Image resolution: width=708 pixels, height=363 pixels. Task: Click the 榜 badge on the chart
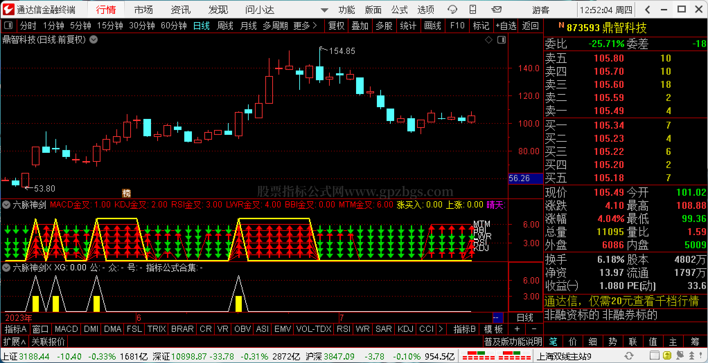coord(126,193)
